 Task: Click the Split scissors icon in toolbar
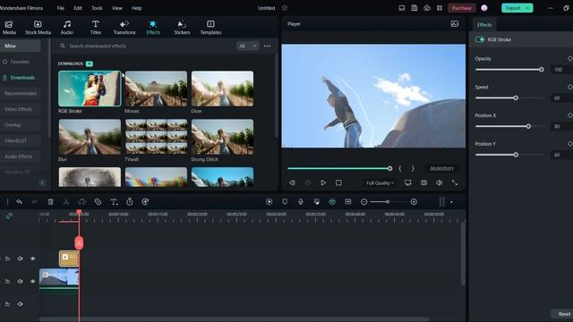(66, 201)
